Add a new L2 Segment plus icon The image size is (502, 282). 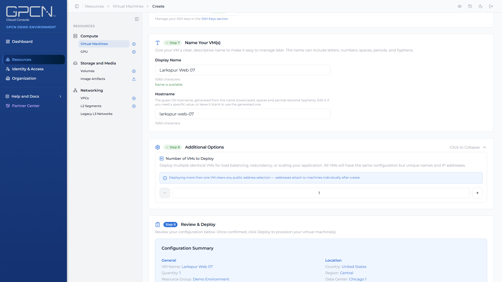coord(134,106)
